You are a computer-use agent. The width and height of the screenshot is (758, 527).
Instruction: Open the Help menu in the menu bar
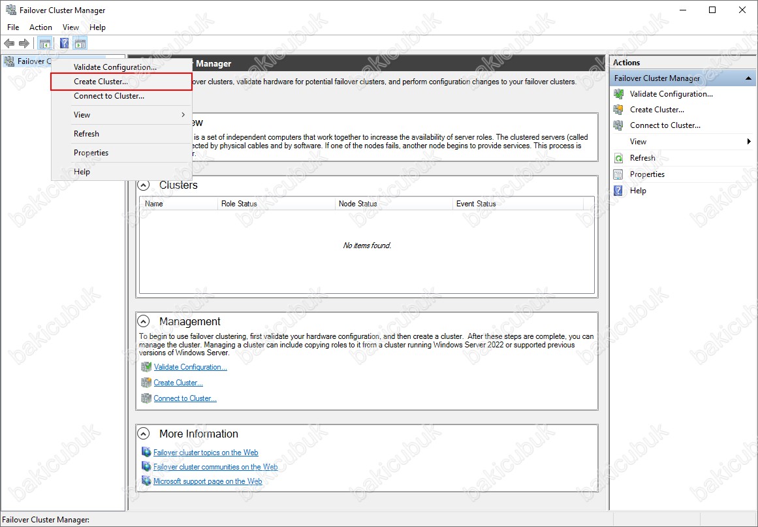97,27
